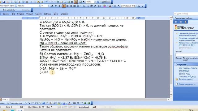This screenshot has width=198, height=111.
Task: Click the superscript x² icon
Action: 115,6
